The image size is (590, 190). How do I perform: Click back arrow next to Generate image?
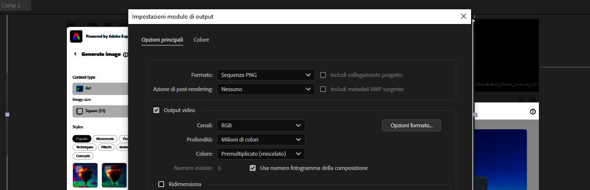pyautogui.click(x=75, y=54)
